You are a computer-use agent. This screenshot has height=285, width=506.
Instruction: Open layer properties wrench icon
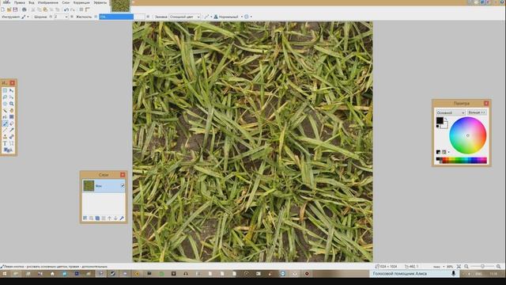click(x=122, y=218)
